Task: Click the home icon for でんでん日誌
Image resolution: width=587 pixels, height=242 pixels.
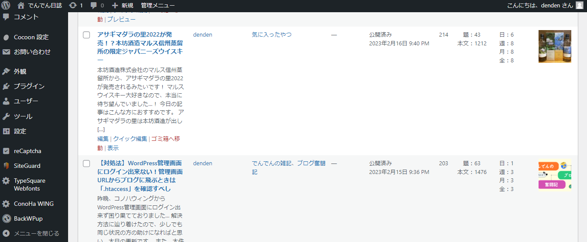Action: point(21,6)
